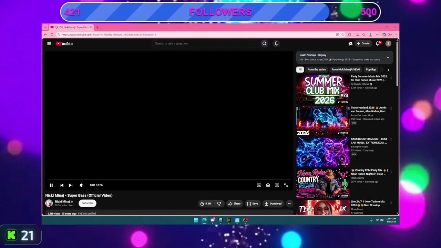Open the Windows Start menu
This screenshot has width=441, height=248.
196,220
